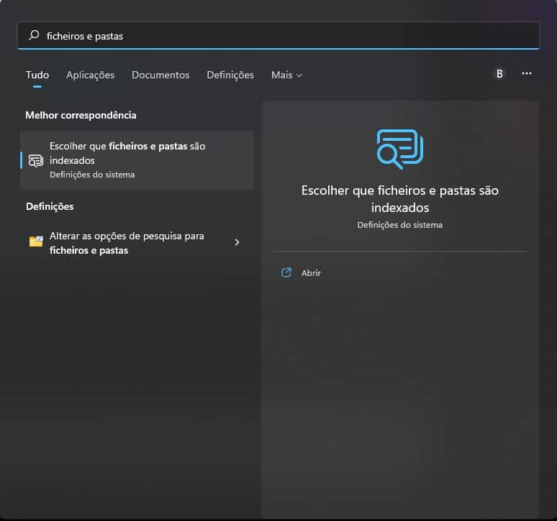557x521 pixels.
Task: Select 'Alterar as opções de pesquisa' result
Action: pyautogui.click(x=130, y=243)
